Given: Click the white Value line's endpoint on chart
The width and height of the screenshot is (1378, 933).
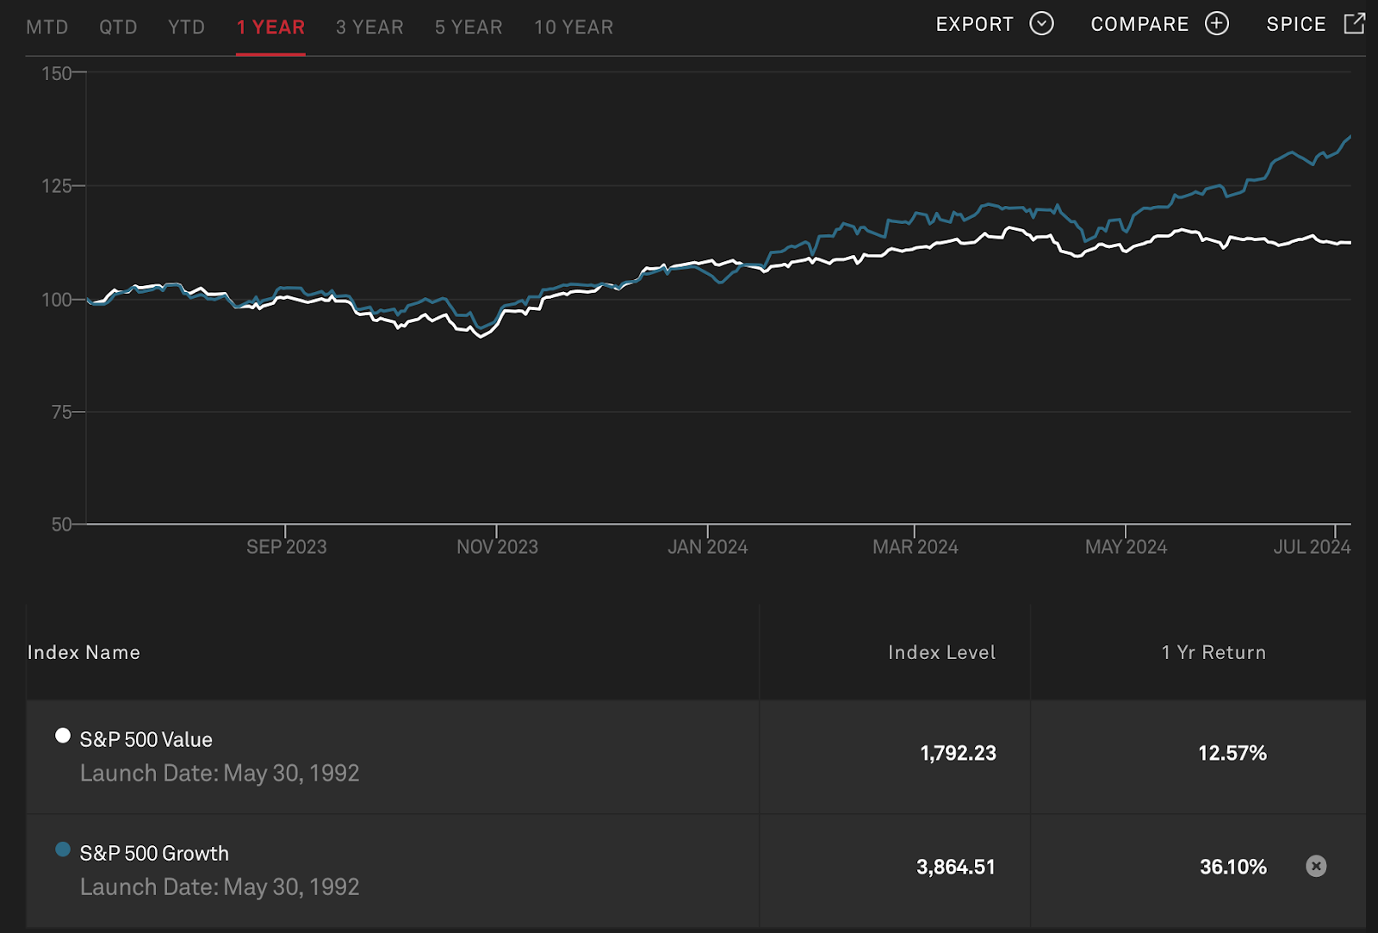Looking at the screenshot, I should pyautogui.click(x=1350, y=243).
